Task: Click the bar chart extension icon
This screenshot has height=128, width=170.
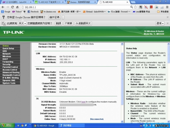Action: point(162,7)
